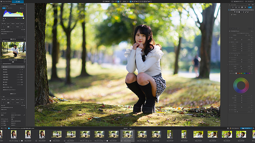This screenshot has width=255, height=143.
Task: Select the 設定 (Customize) tab
Action: click(x=18, y=2)
